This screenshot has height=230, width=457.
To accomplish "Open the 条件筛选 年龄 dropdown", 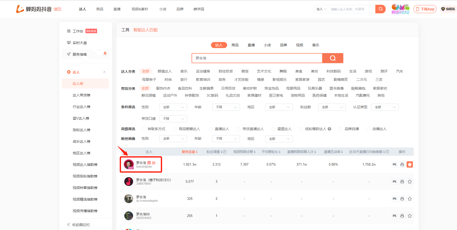I will 226,107.
